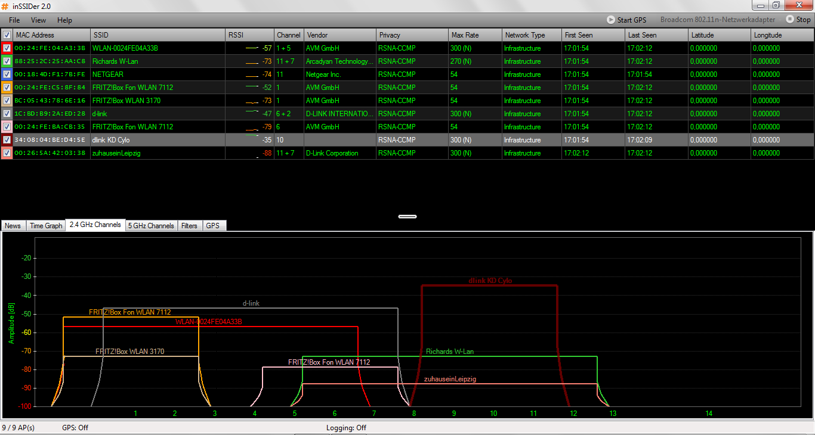This screenshot has height=435, width=815.
Task: Open the Help menu
Action: [64, 20]
